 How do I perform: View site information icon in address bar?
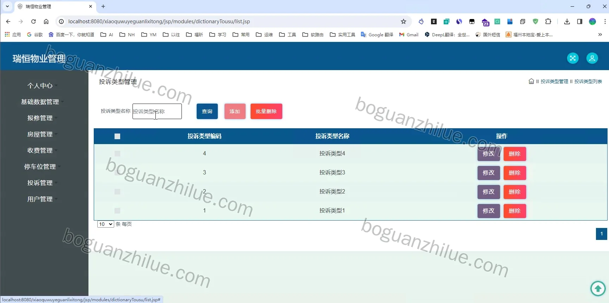(61, 21)
